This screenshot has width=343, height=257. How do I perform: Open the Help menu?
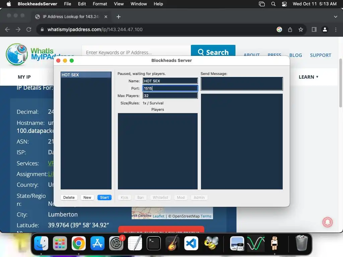(x=158, y=4)
